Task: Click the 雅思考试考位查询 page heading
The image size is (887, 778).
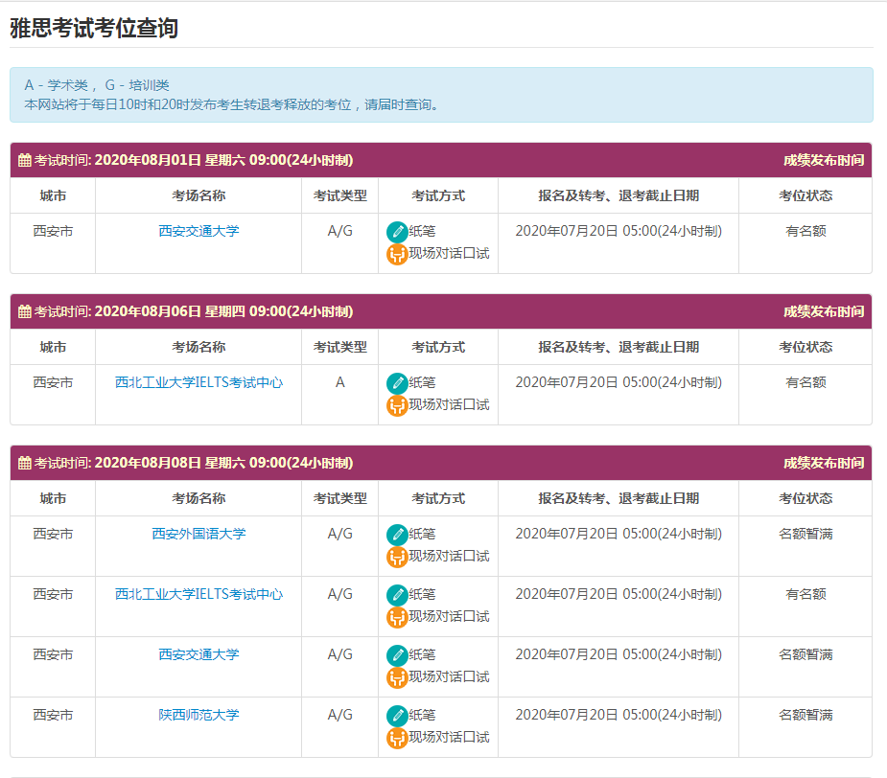Action: (94, 28)
